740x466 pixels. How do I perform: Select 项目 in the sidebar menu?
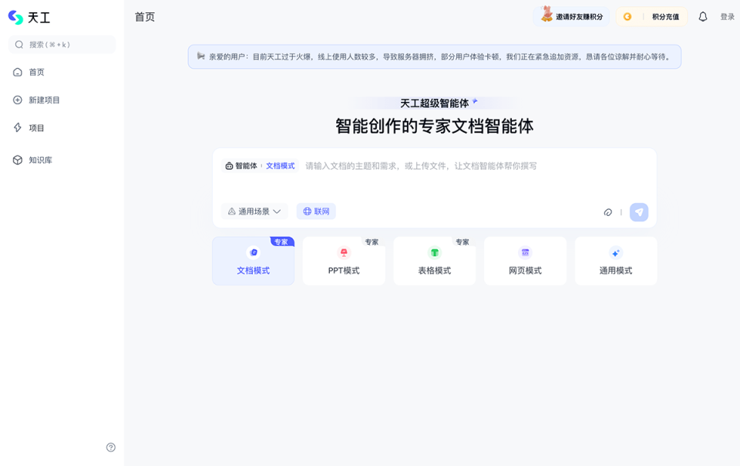click(17, 127)
